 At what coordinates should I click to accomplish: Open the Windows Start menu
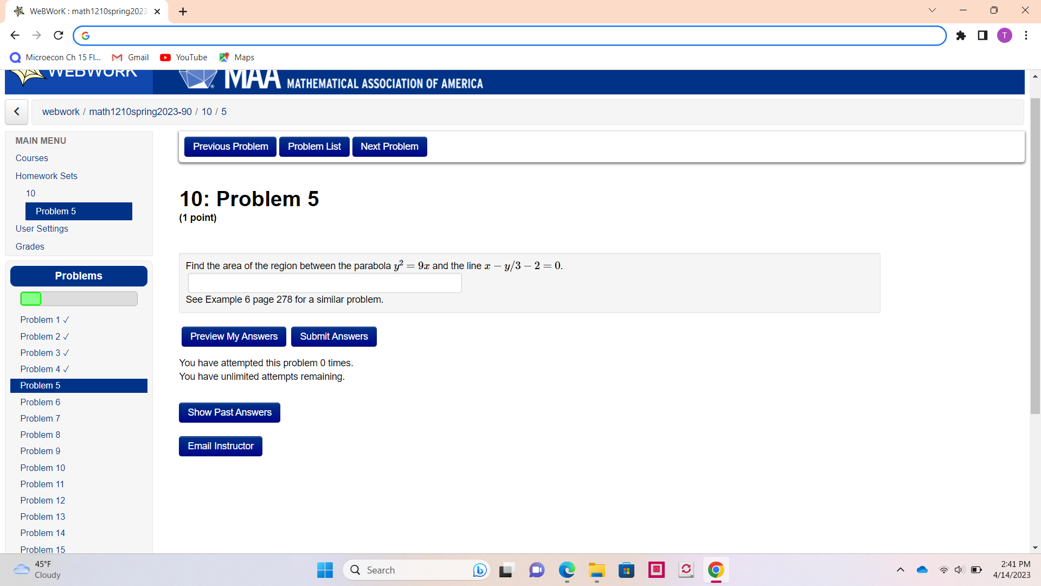[324, 570]
